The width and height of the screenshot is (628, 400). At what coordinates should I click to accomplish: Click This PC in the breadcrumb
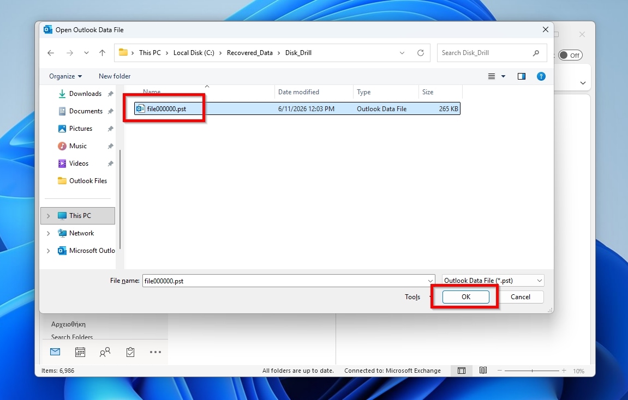[x=150, y=53]
